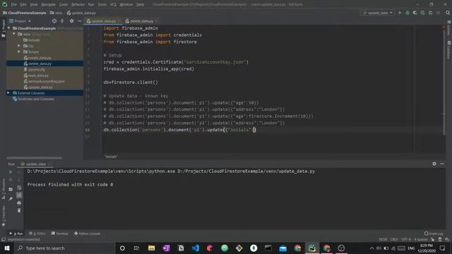Viewport: 452px width, 254px height.
Task: Toggle scroll to end in Run console
Action: click(19, 195)
